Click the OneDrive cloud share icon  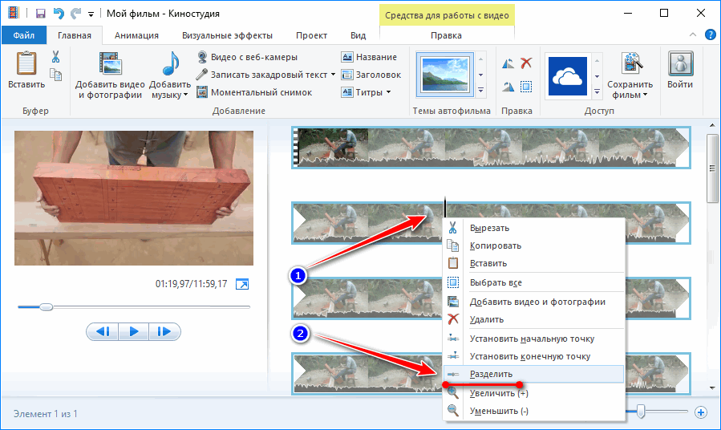pyautogui.click(x=568, y=76)
